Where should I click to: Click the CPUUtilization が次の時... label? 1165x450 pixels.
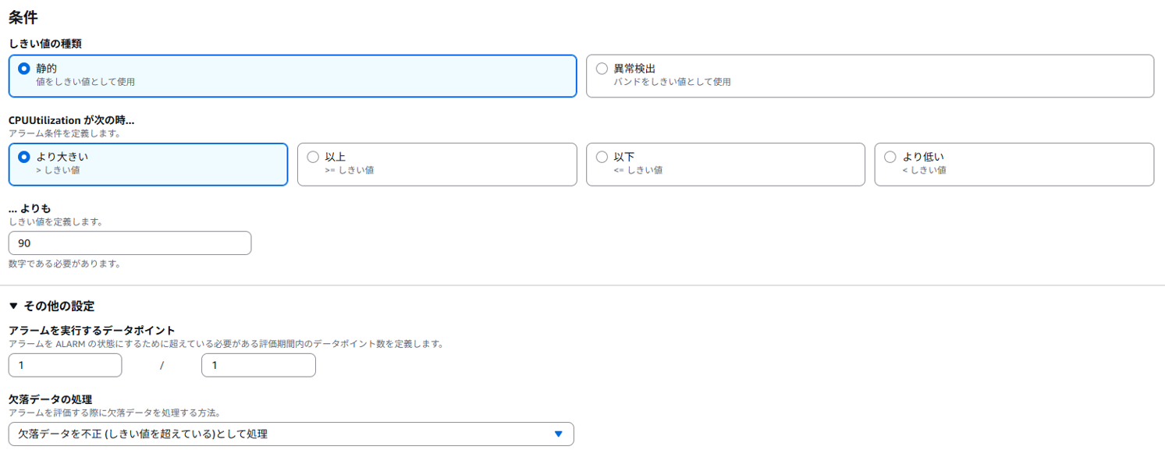click(x=72, y=121)
